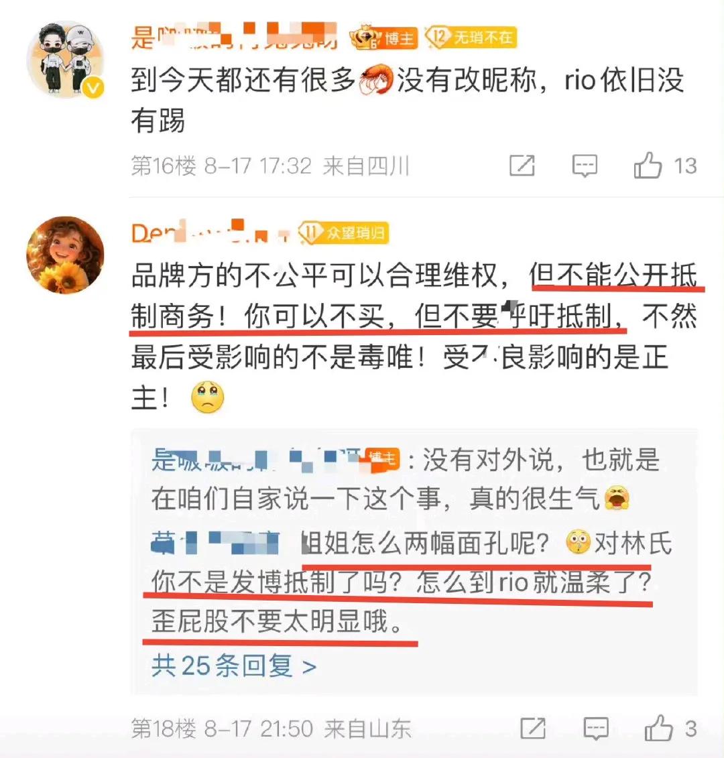The height and width of the screenshot is (758, 724).
Task: Open reply box for 18th floor comment
Action: tap(595, 728)
